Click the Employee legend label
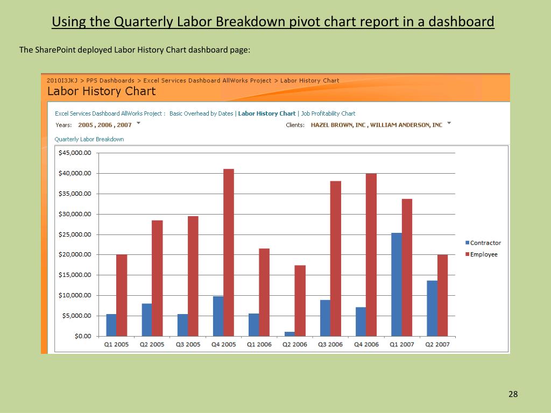 484,254
